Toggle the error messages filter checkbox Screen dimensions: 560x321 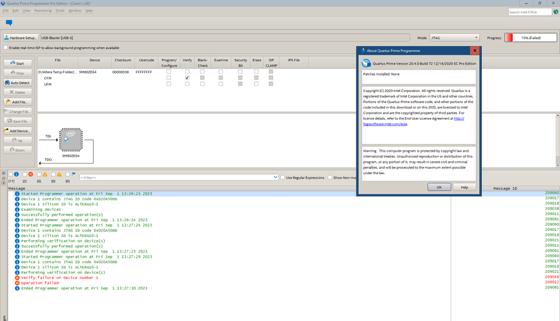pos(25,174)
